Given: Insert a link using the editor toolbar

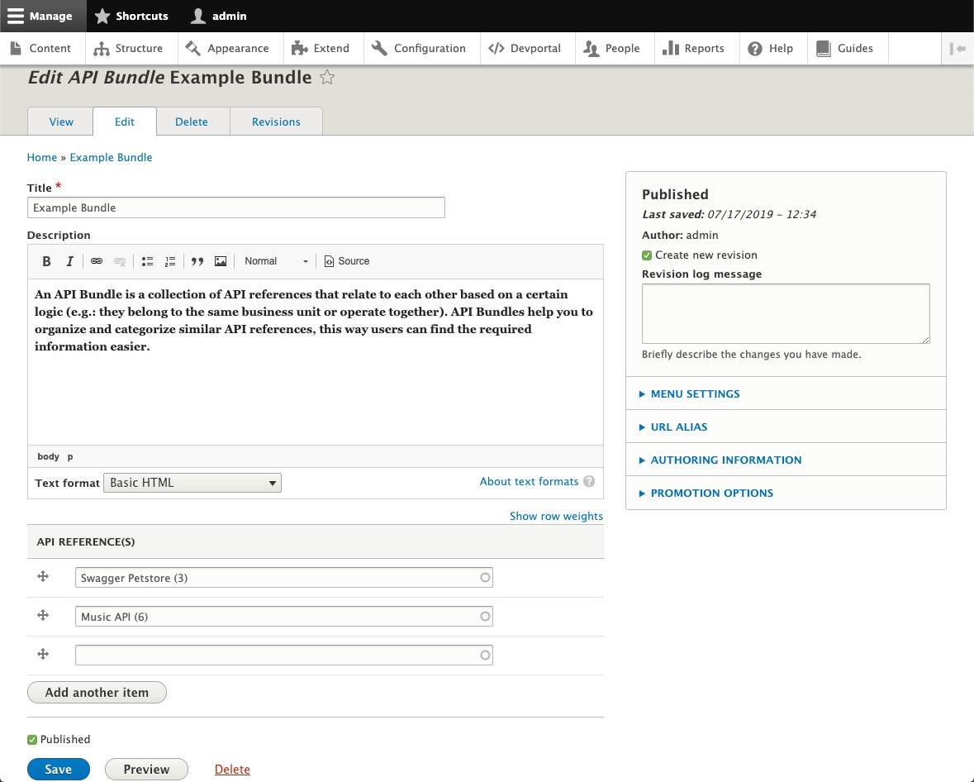Looking at the screenshot, I should pos(97,261).
